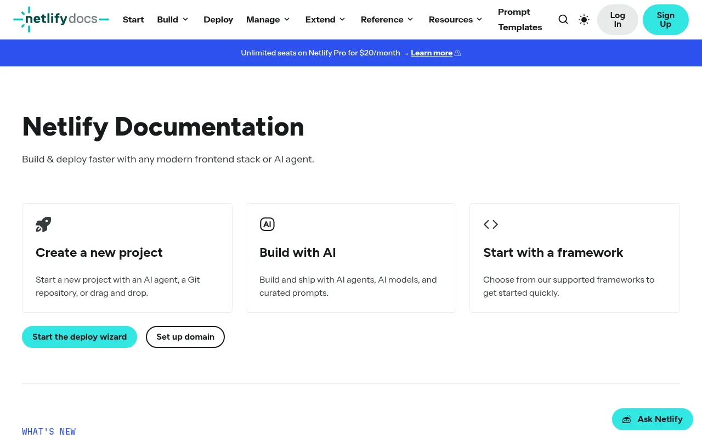
Task: Click the WHAT'S NEW section label
Action: pos(49,431)
